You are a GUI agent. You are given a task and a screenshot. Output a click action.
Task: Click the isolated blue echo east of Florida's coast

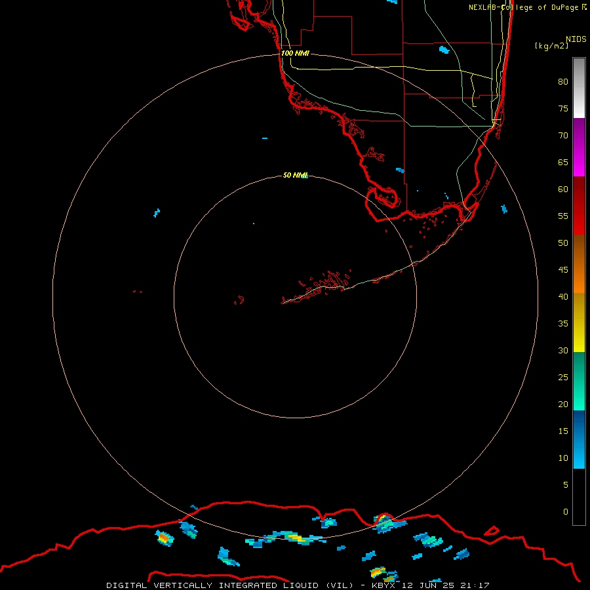[x=504, y=209]
